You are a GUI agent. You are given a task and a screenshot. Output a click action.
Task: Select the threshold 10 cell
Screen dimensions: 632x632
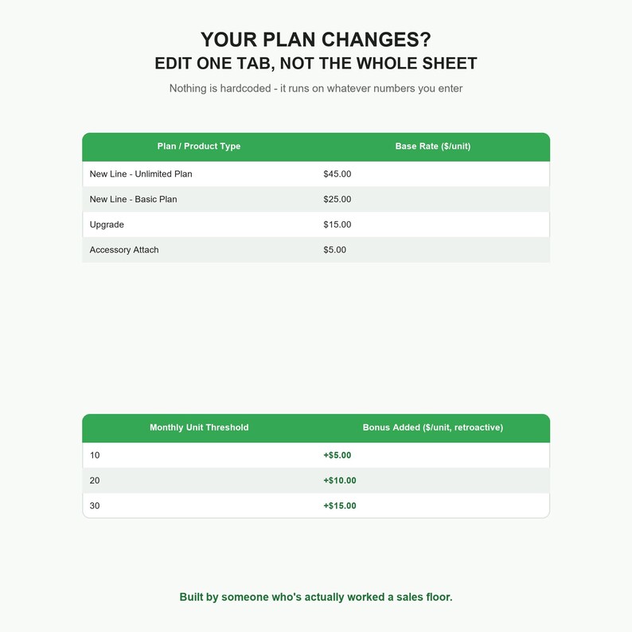[x=199, y=455]
